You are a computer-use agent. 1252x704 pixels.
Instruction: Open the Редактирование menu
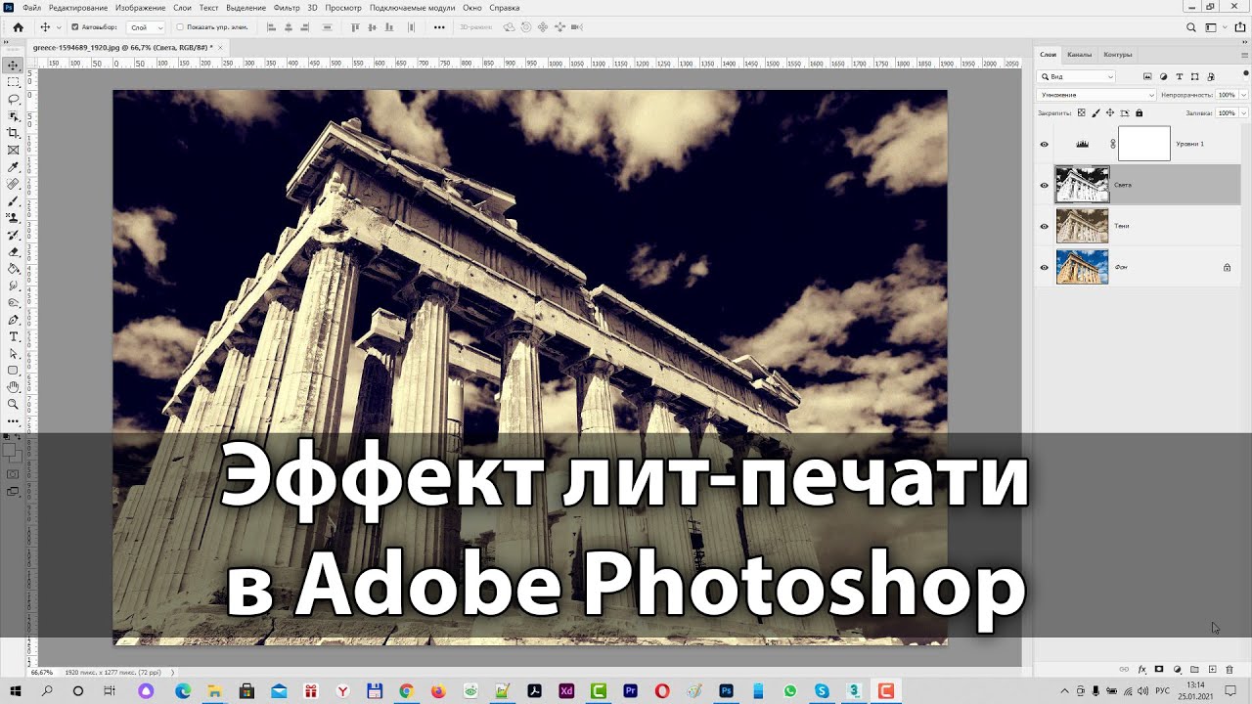pos(78,7)
